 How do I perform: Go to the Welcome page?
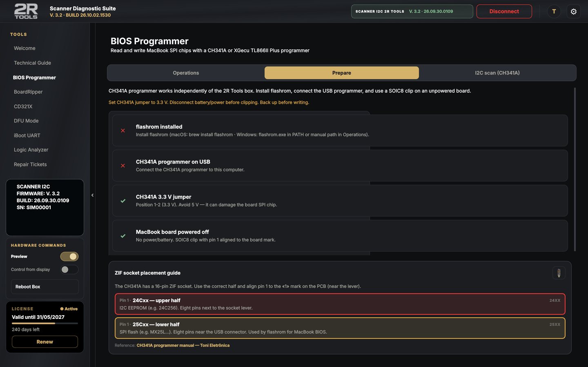pyautogui.click(x=24, y=48)
